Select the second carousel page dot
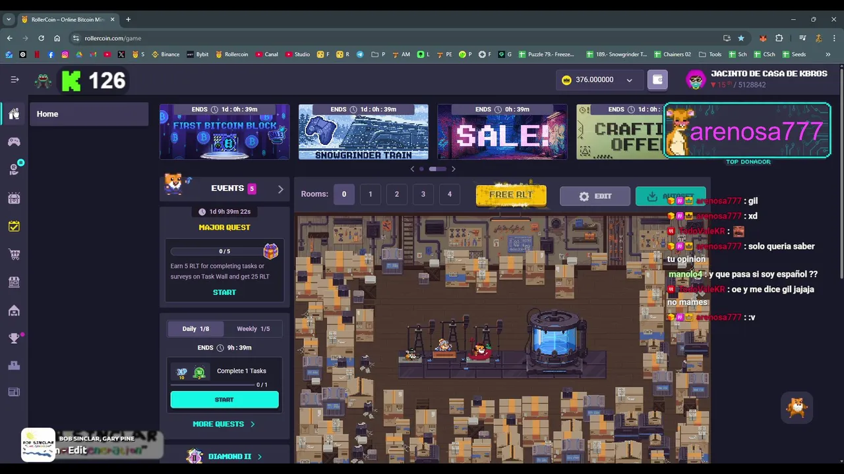The height and width of the screenshot is (474, 844). pyautogui.click(x=438, y=169)
